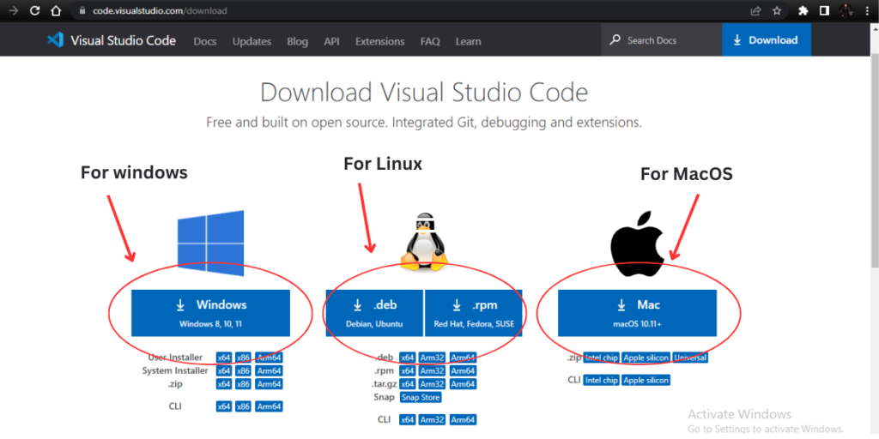
Task: Select User Installer x64 link
Action: (x=224, y=358)
